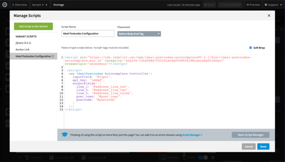Select the Anchor Link script
The image size is (285, 162).
(x=22, y=49)
